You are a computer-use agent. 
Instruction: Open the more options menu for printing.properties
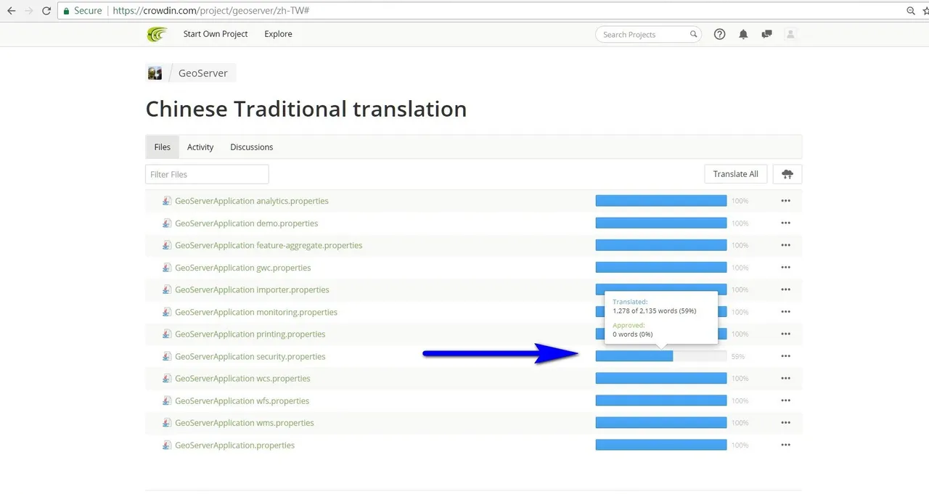785,334
